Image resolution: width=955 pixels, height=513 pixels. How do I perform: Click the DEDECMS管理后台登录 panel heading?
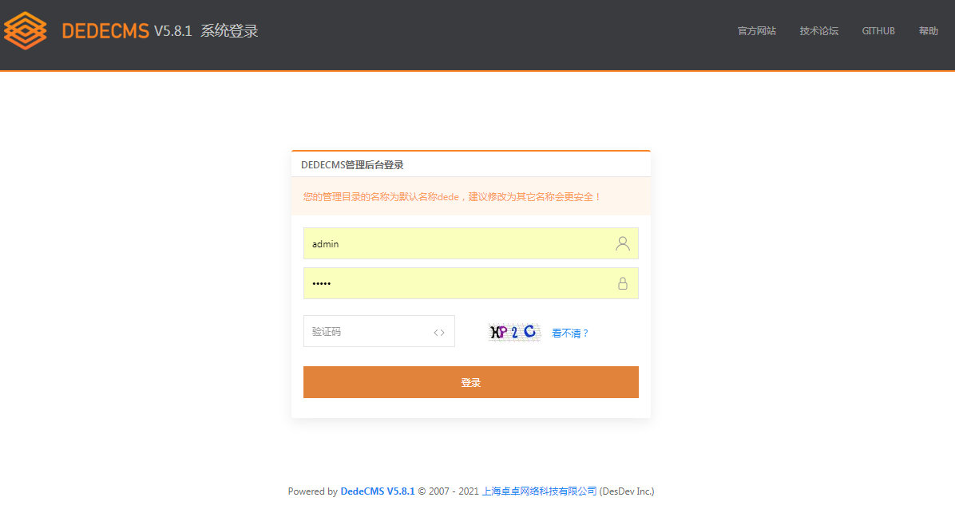(x=352, y=165)
